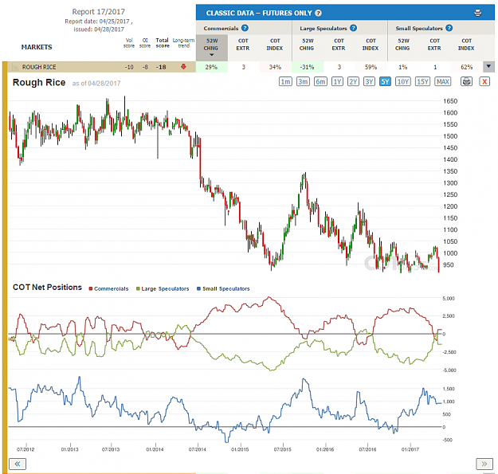Close the Rough Rice chart with red X
The image size is (498, 474).
(484, 81)
